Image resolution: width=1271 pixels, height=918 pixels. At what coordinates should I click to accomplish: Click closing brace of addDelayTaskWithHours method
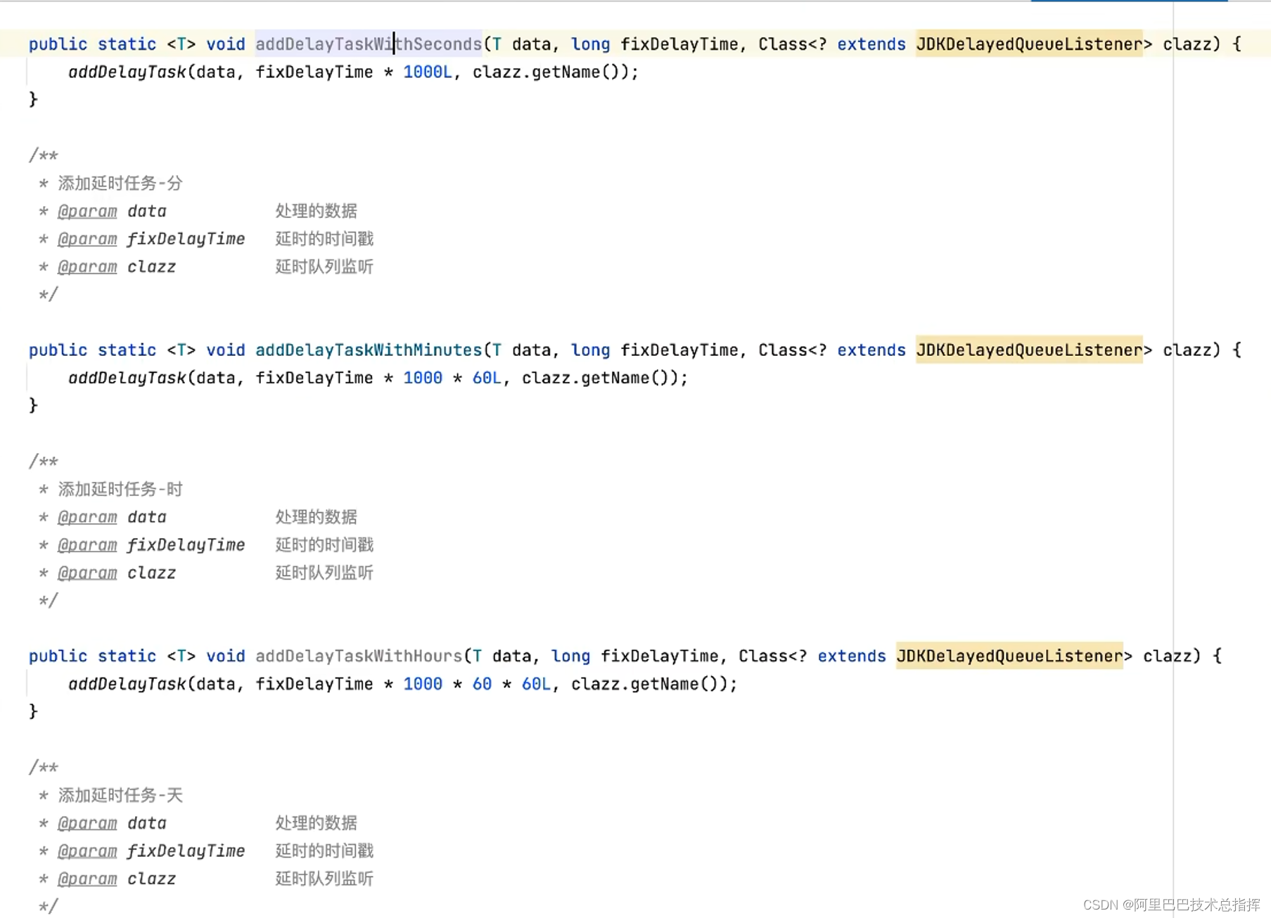click(x=33, y=711)
